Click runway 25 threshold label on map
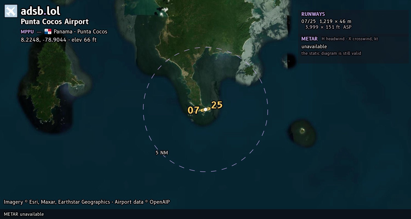This screenshot has height=219, width=411. (x=217, y=105)
